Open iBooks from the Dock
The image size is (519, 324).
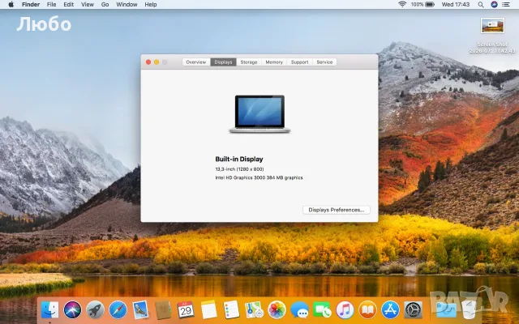tap(367, 310)
